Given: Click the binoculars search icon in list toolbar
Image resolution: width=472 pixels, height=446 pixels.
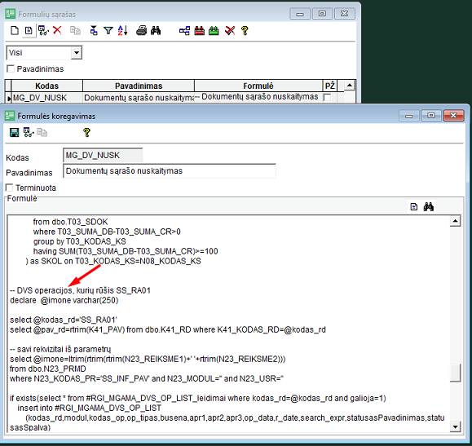Looking at the screenshot, I should 156,30.
